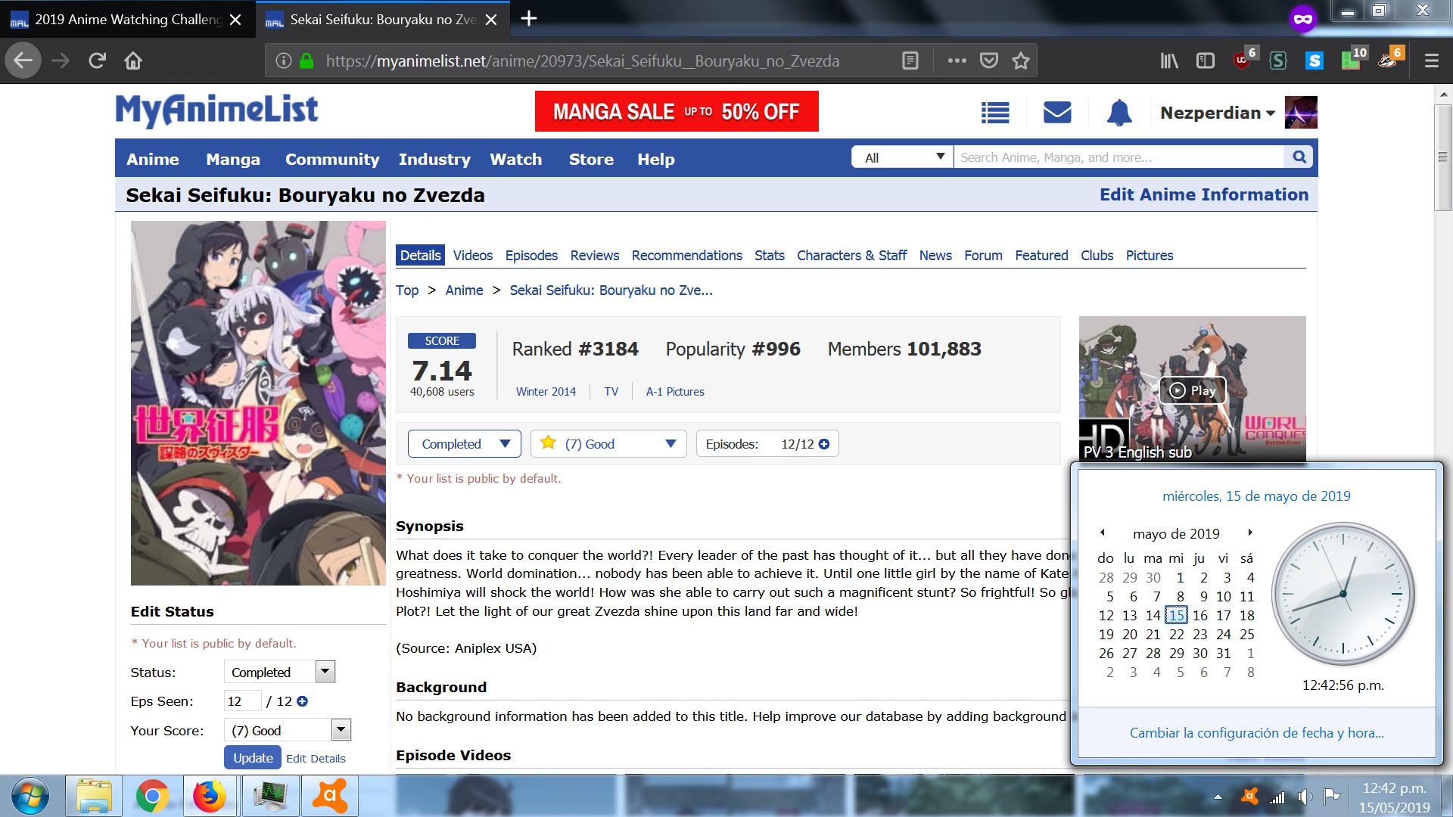Open page actions three-dot menu

957,61
